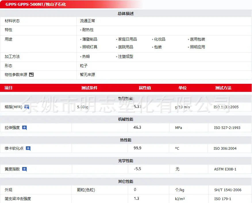Click the 外观 row label
The height and width of the screenshot is (203, 252).
(8, 190)
